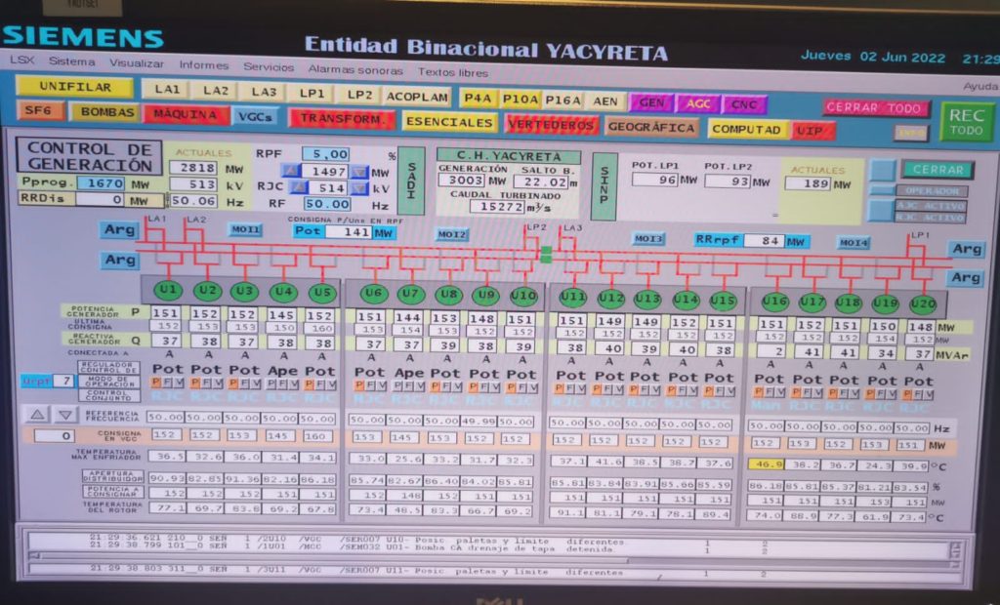Open the Alarmas sonoras menu
Image resolution: width=1000 pixels, height=605 pixels.
pyautogui.click(x=355, y=69)
